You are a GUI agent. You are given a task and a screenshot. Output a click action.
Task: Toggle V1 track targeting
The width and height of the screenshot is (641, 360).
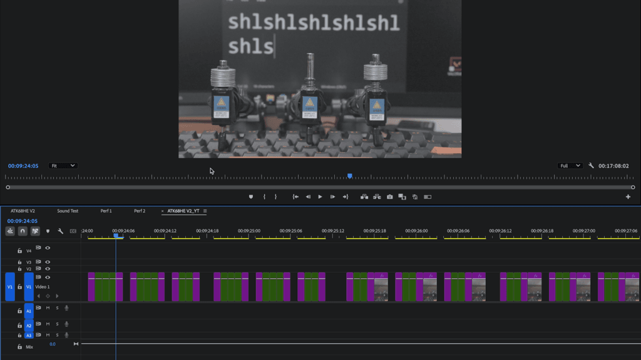[x=29, y=287]
